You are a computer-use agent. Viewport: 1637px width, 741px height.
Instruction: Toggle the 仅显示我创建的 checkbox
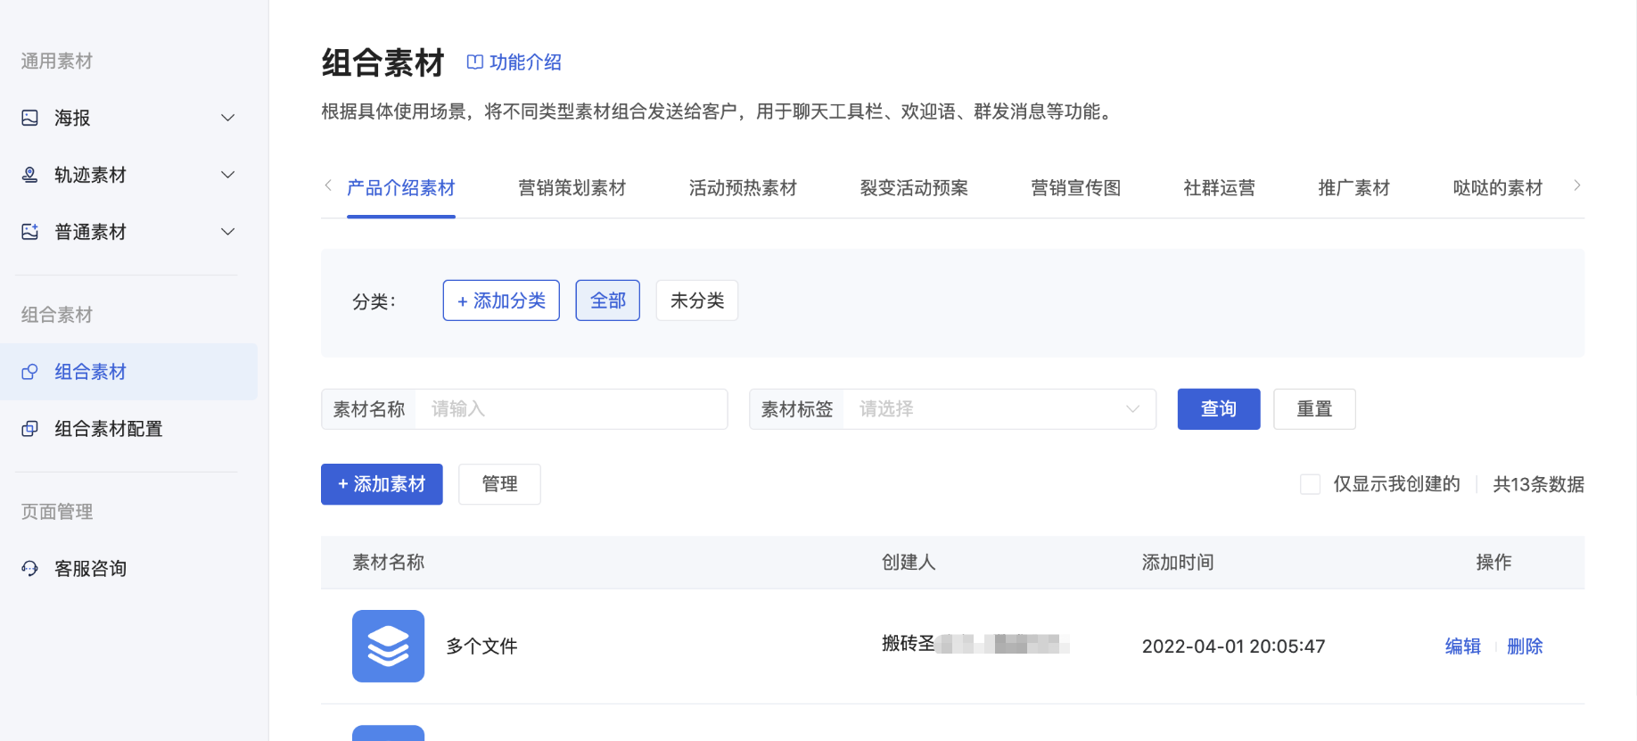pos(1310,484)
